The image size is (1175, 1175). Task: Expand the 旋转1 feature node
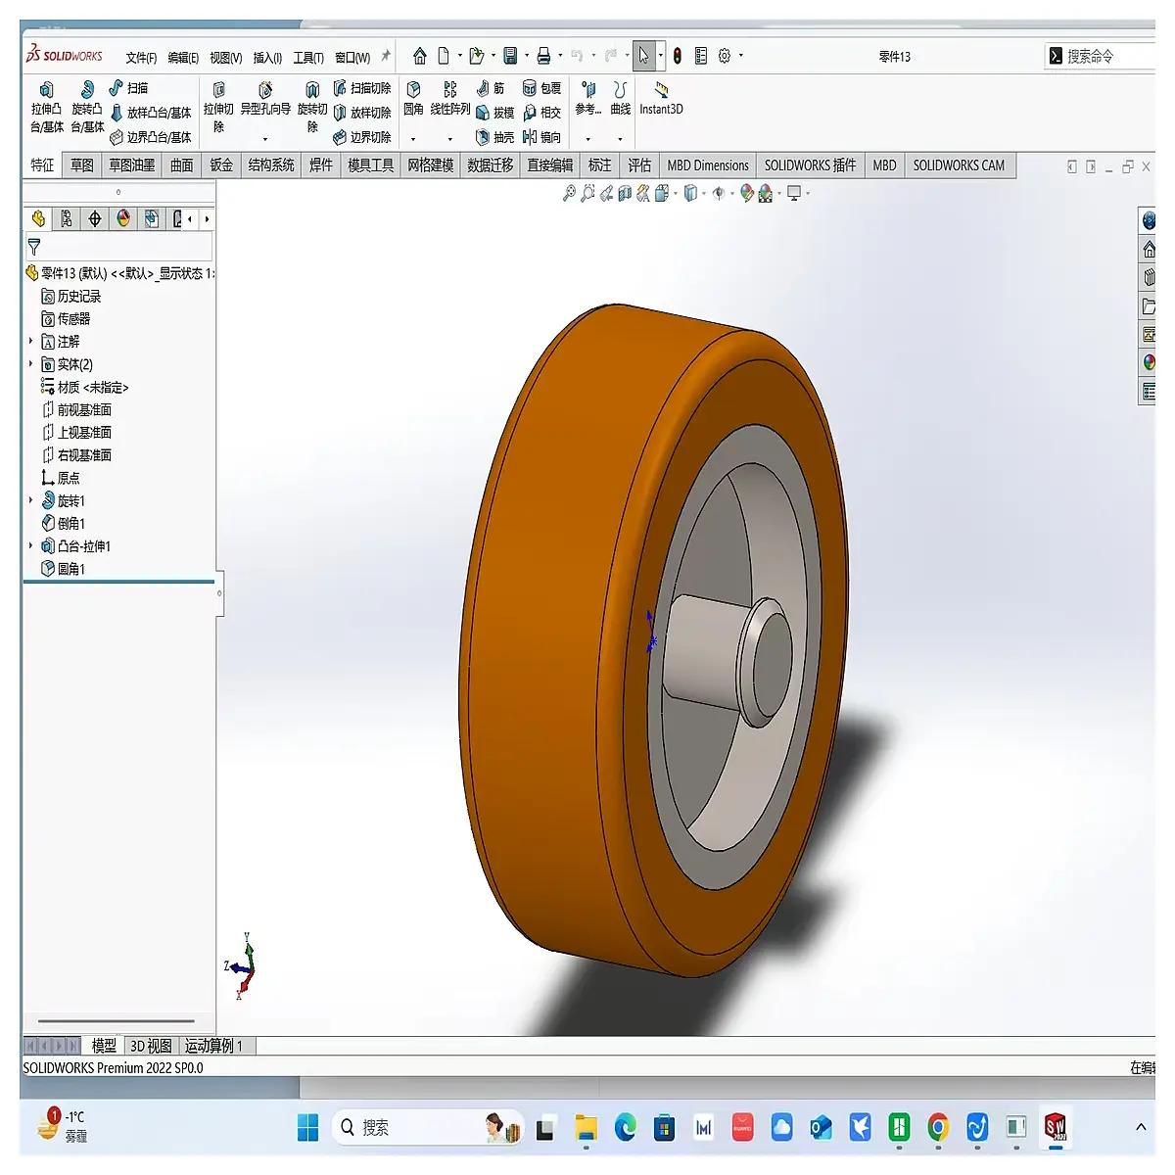coord(30,500)
